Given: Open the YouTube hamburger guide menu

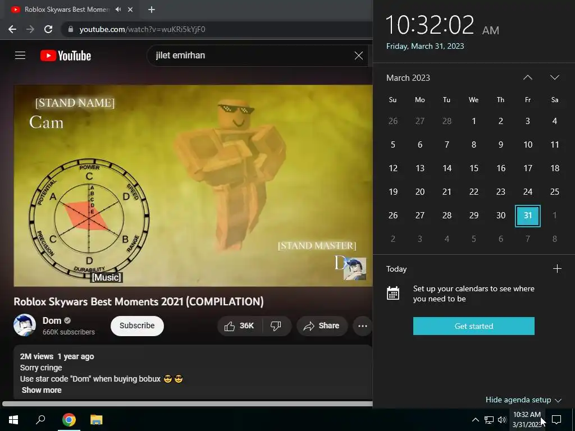Looking at the screenshot, I should 20,56.
